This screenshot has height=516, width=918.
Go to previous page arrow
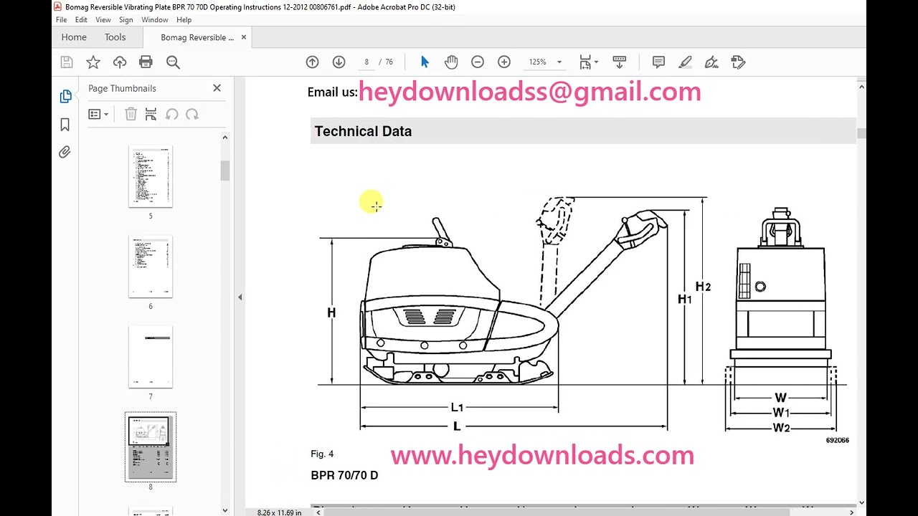(x=312, y=62)
